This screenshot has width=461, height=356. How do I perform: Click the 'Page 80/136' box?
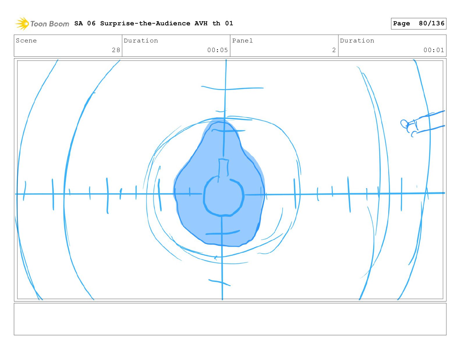click(419, 24)
